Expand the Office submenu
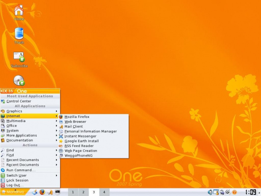 click(30, 126)
